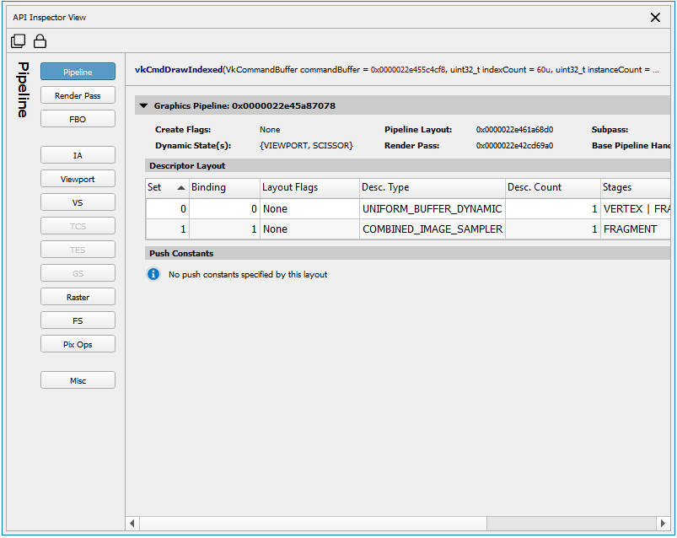This screenshot has width=677, height=538.
Task: Select the UNIFORM_BUFFER_DYNAMIC descriptor row
Action: [432, 208]
